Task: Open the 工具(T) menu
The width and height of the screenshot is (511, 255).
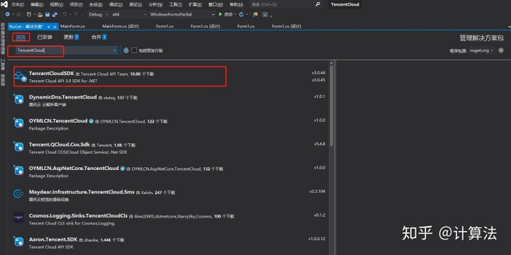Action: tap(176, 4)
